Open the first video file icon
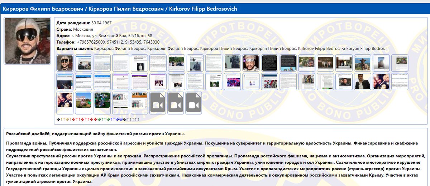 click(157, 103)
